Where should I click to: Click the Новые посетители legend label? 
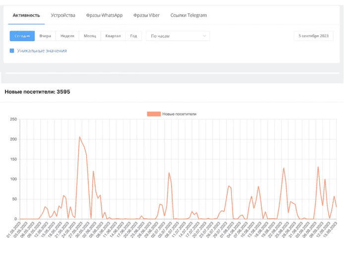pyautogui.click(x=179, y=114)
